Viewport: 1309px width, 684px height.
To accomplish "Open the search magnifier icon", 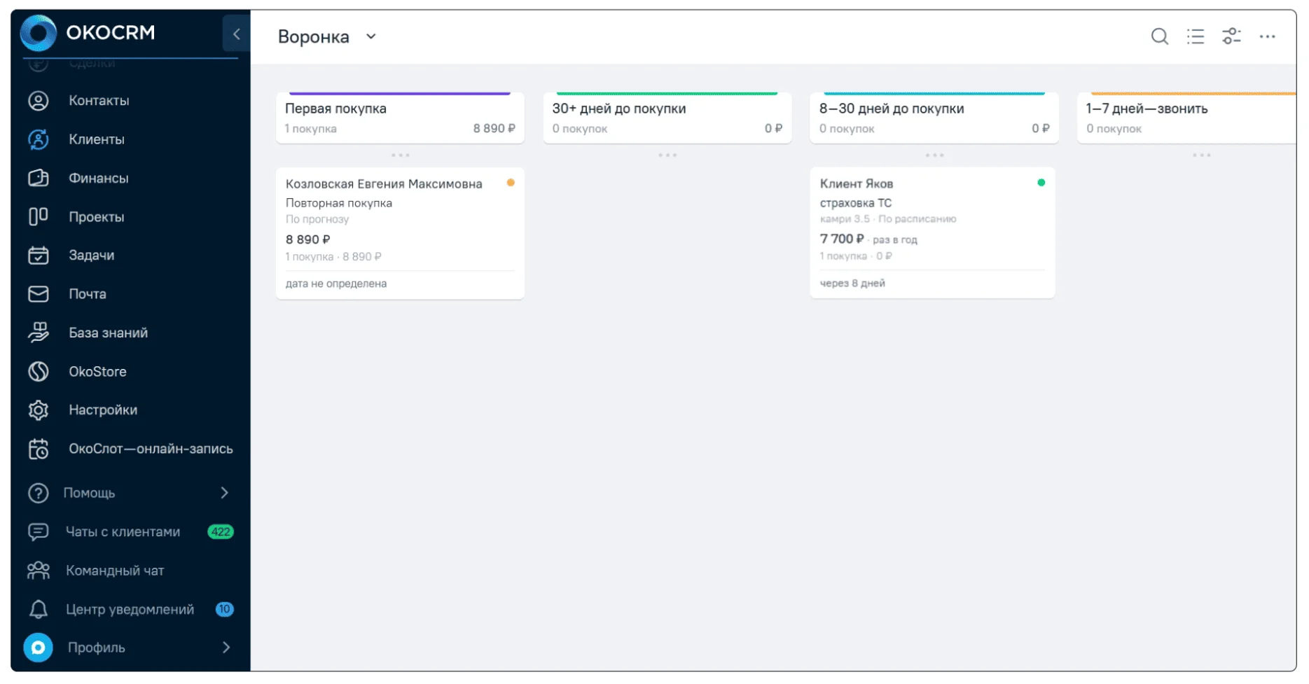I will click(x=1160, y=36).
